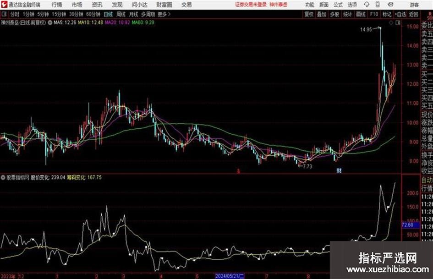This screenshot has width=433, height=279.
Task: Expand the round dropdown beside 股票指标网 indicator
Action: point(3,177)
